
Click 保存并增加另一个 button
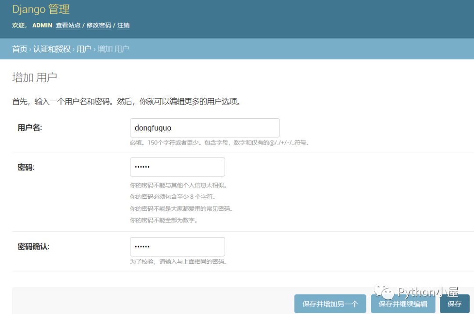tap(330, 304)
